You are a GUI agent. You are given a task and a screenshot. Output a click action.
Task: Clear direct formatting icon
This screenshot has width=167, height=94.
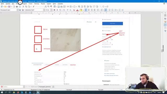pos(74,10)
